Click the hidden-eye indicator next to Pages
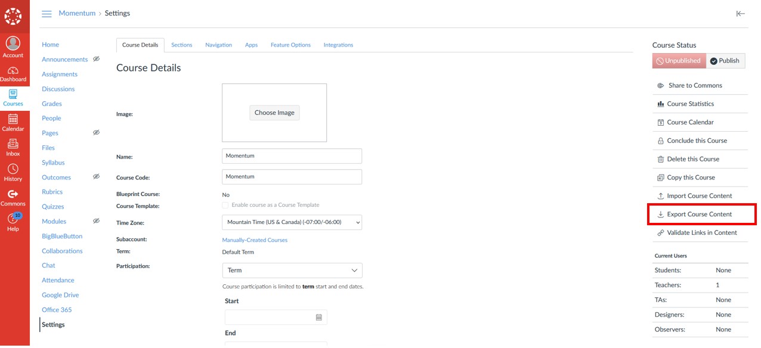Viewport: 761px width, 348px height. [x=96, y=132]
